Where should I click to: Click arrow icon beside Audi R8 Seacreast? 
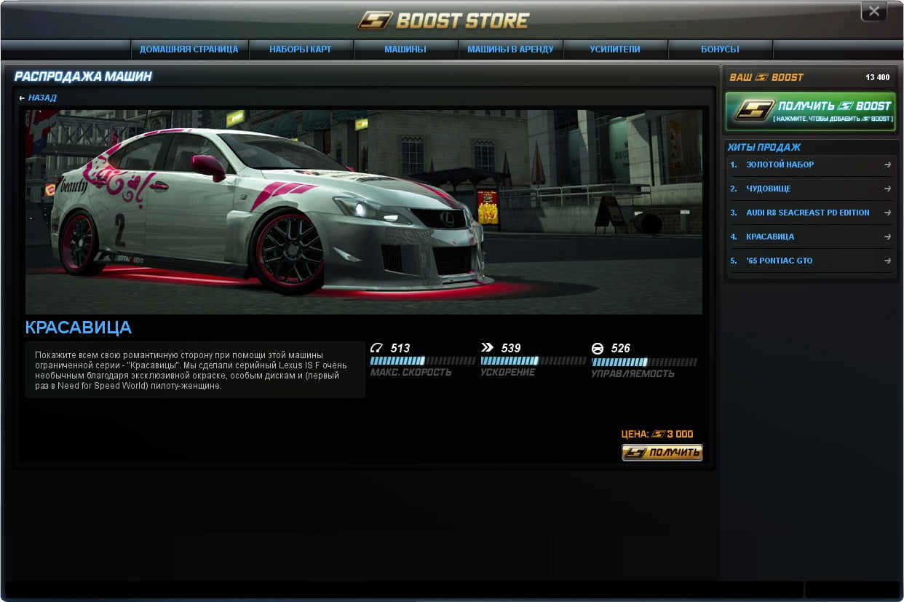[887, 213]
